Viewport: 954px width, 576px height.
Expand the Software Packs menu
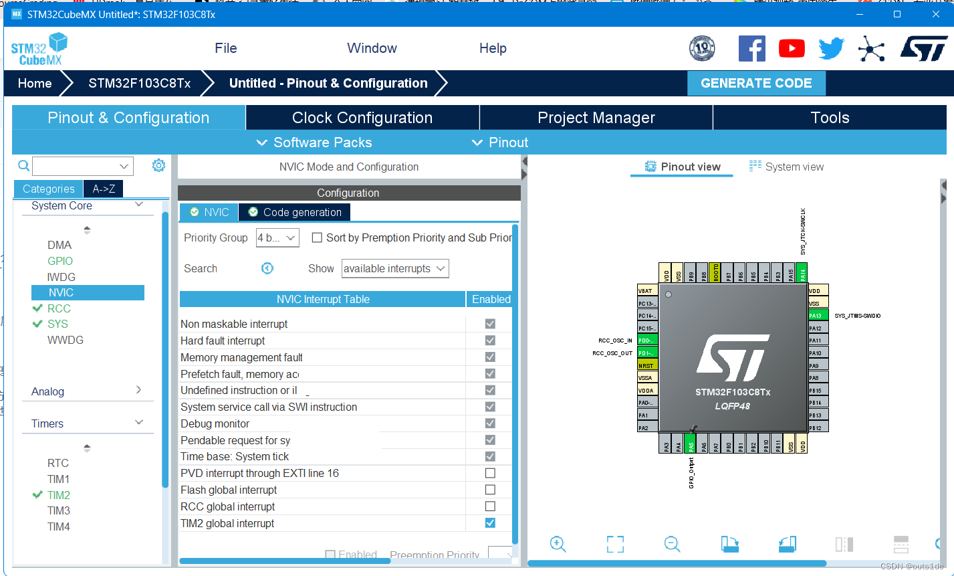coord(314,142)
